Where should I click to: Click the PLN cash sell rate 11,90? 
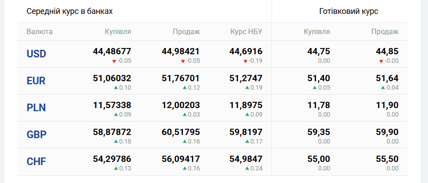(387, 105)
